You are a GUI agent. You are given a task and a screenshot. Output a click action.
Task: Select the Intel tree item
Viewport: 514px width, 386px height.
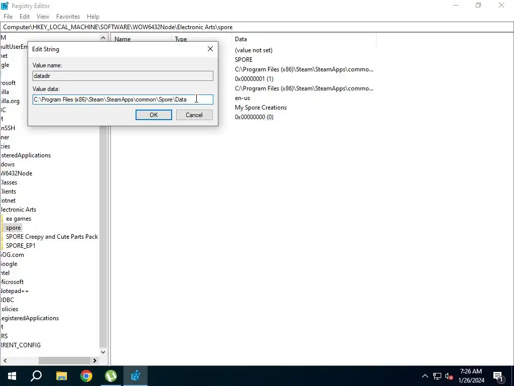[x=5, y=273]
